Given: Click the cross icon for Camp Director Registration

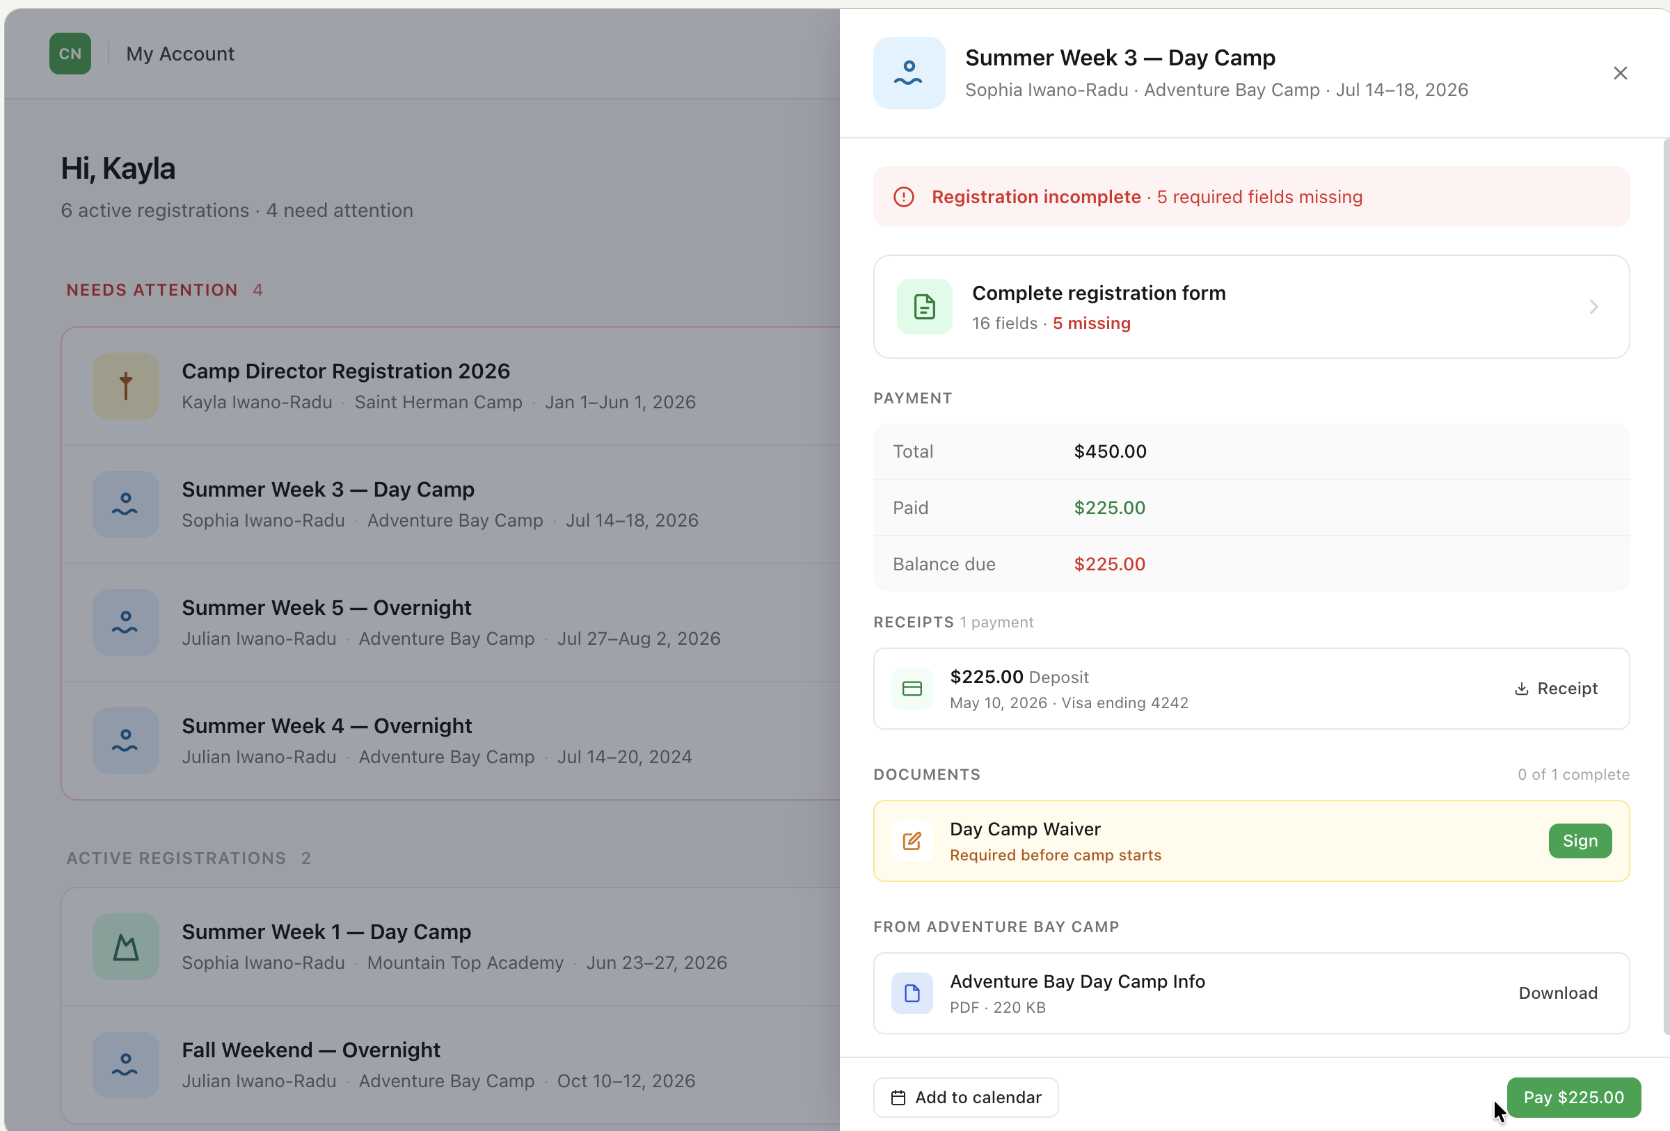Looking at the screenshot, I should pos(126,385).
